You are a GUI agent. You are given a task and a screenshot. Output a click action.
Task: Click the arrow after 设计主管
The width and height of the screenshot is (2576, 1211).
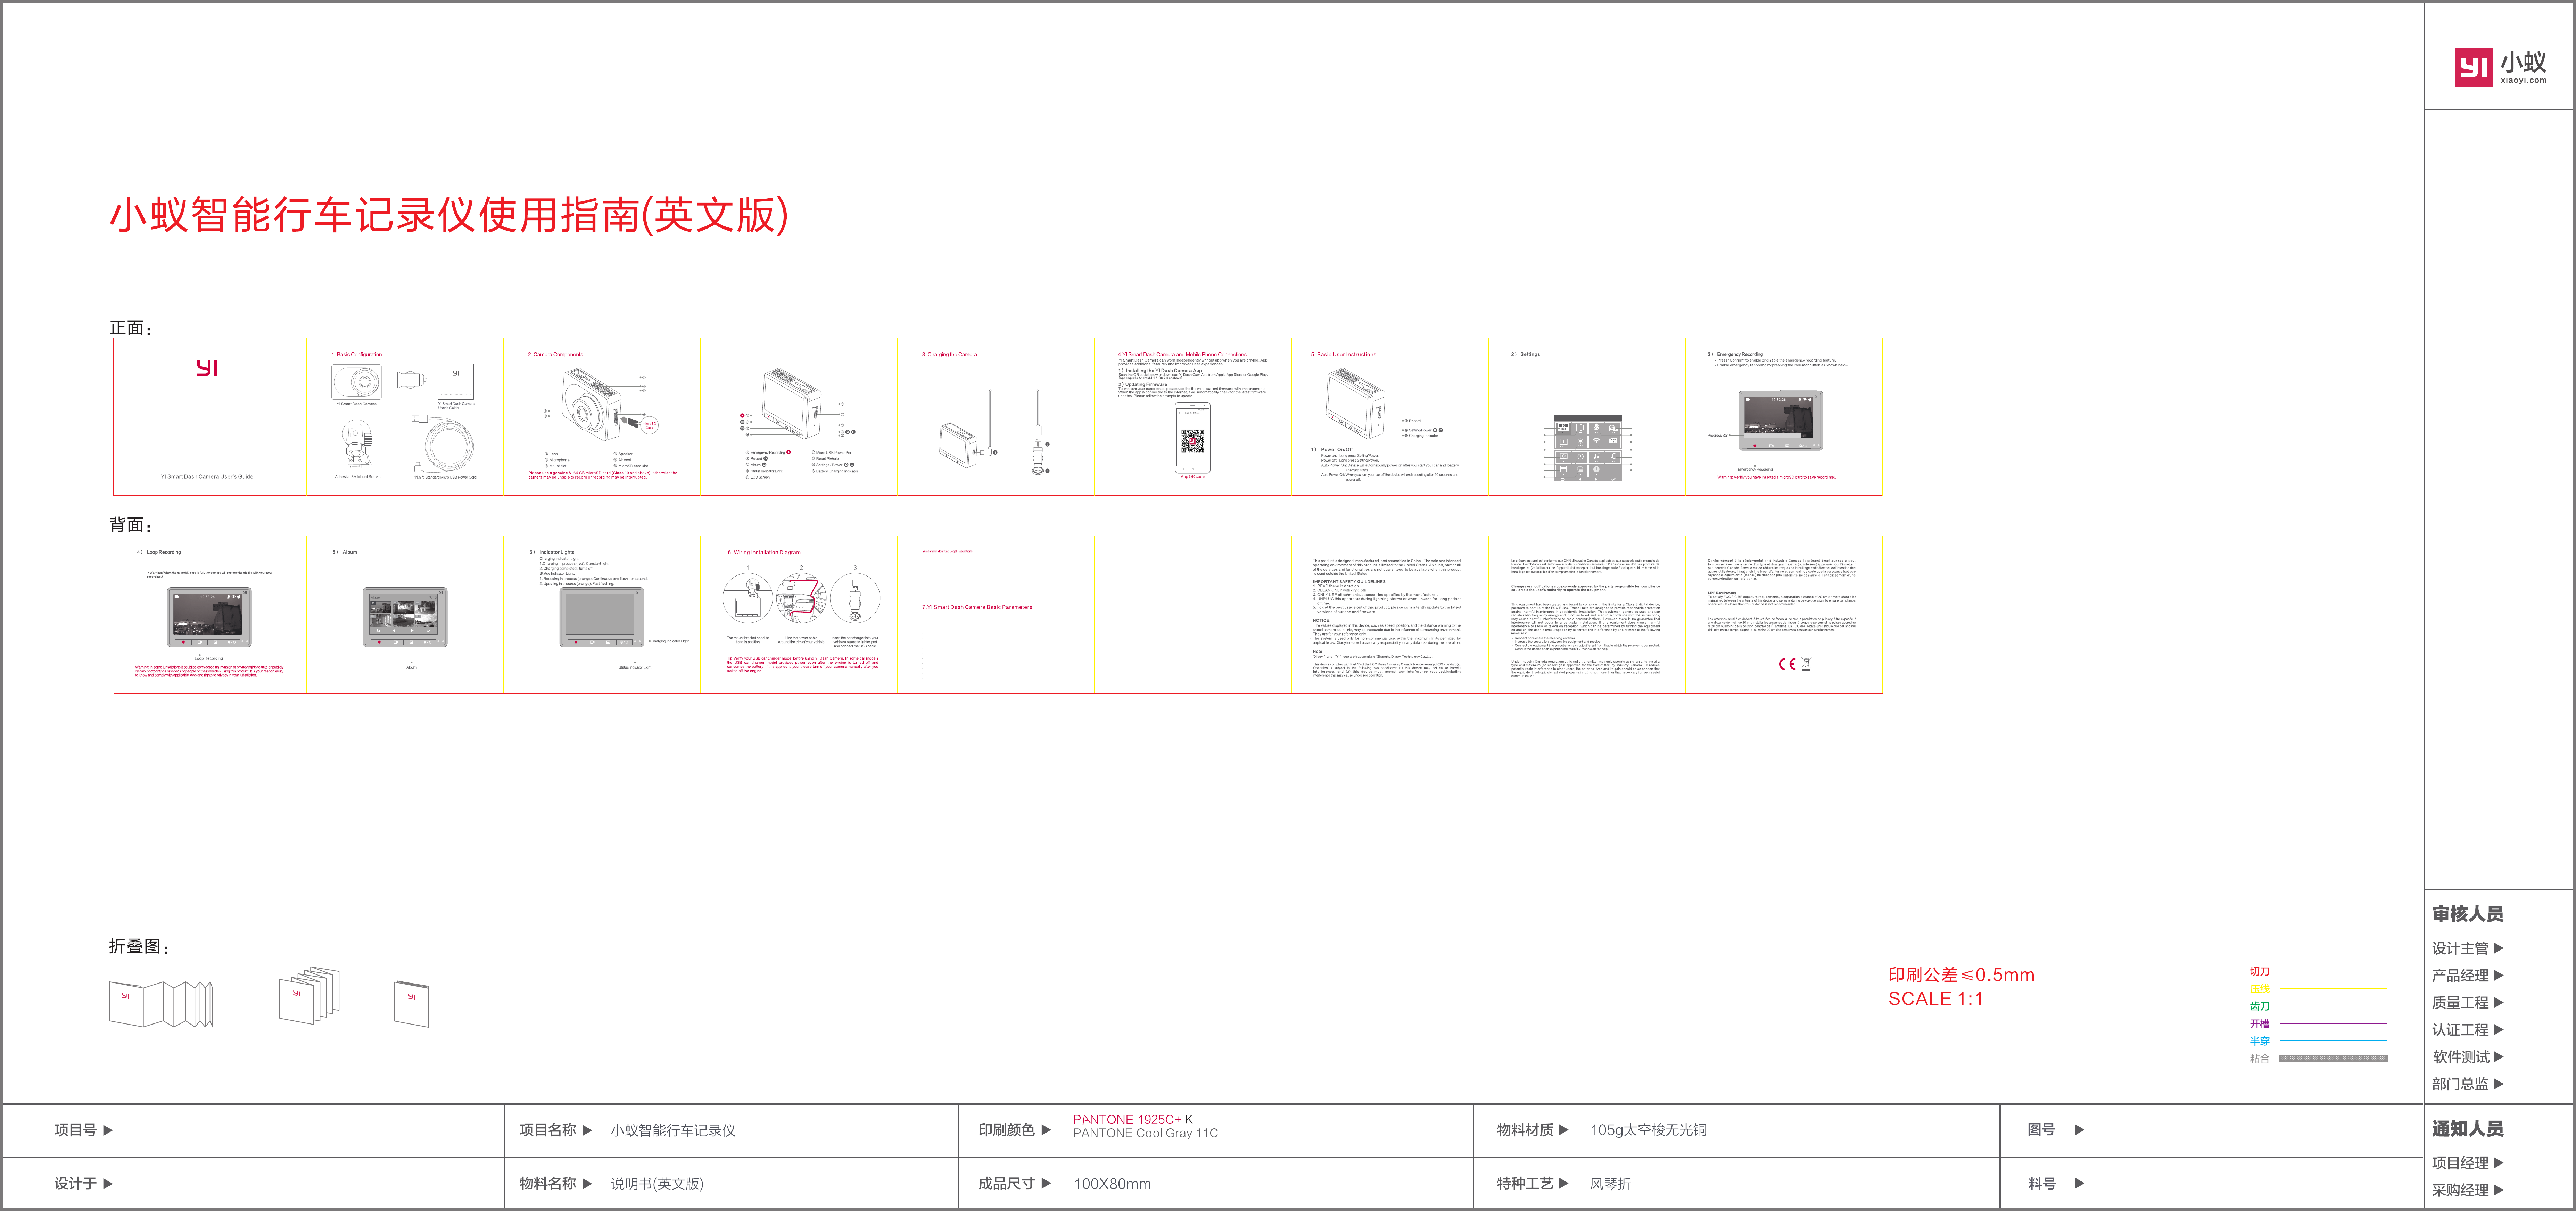(x=2499, y=948)
